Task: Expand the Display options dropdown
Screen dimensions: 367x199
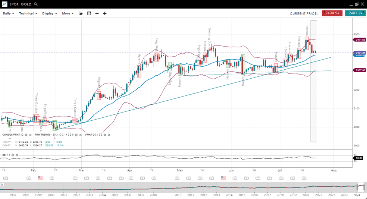Action: click(50, 13)
